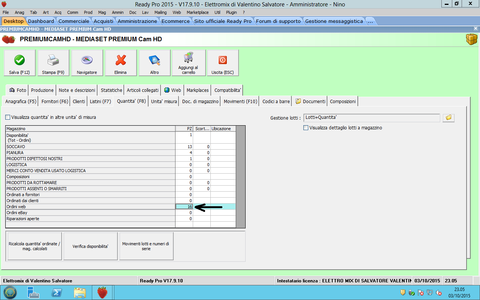Select the SOCCAVO warehouse row

tap(121, 147)
